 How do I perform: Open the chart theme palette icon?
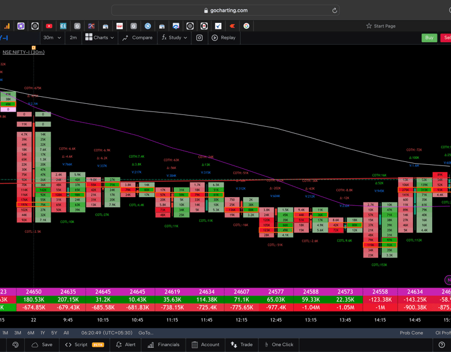pyautogui.click(x=15, y=344)
